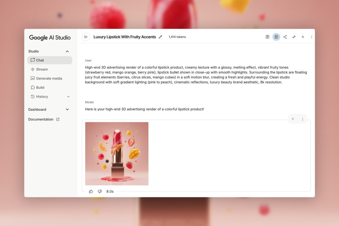Click the compress sparkle icon in header
This screenshot has width=339, height=226.
point(294,37)
